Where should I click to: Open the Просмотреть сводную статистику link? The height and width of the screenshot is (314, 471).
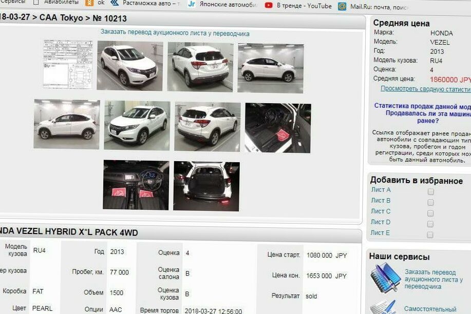pyautogui.click(x=426, y=89)
